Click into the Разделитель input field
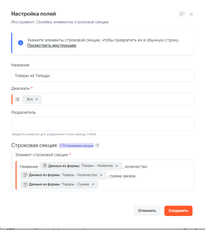Screen dimensions: 205x230 pyautogui.click(x=102, y=124)
